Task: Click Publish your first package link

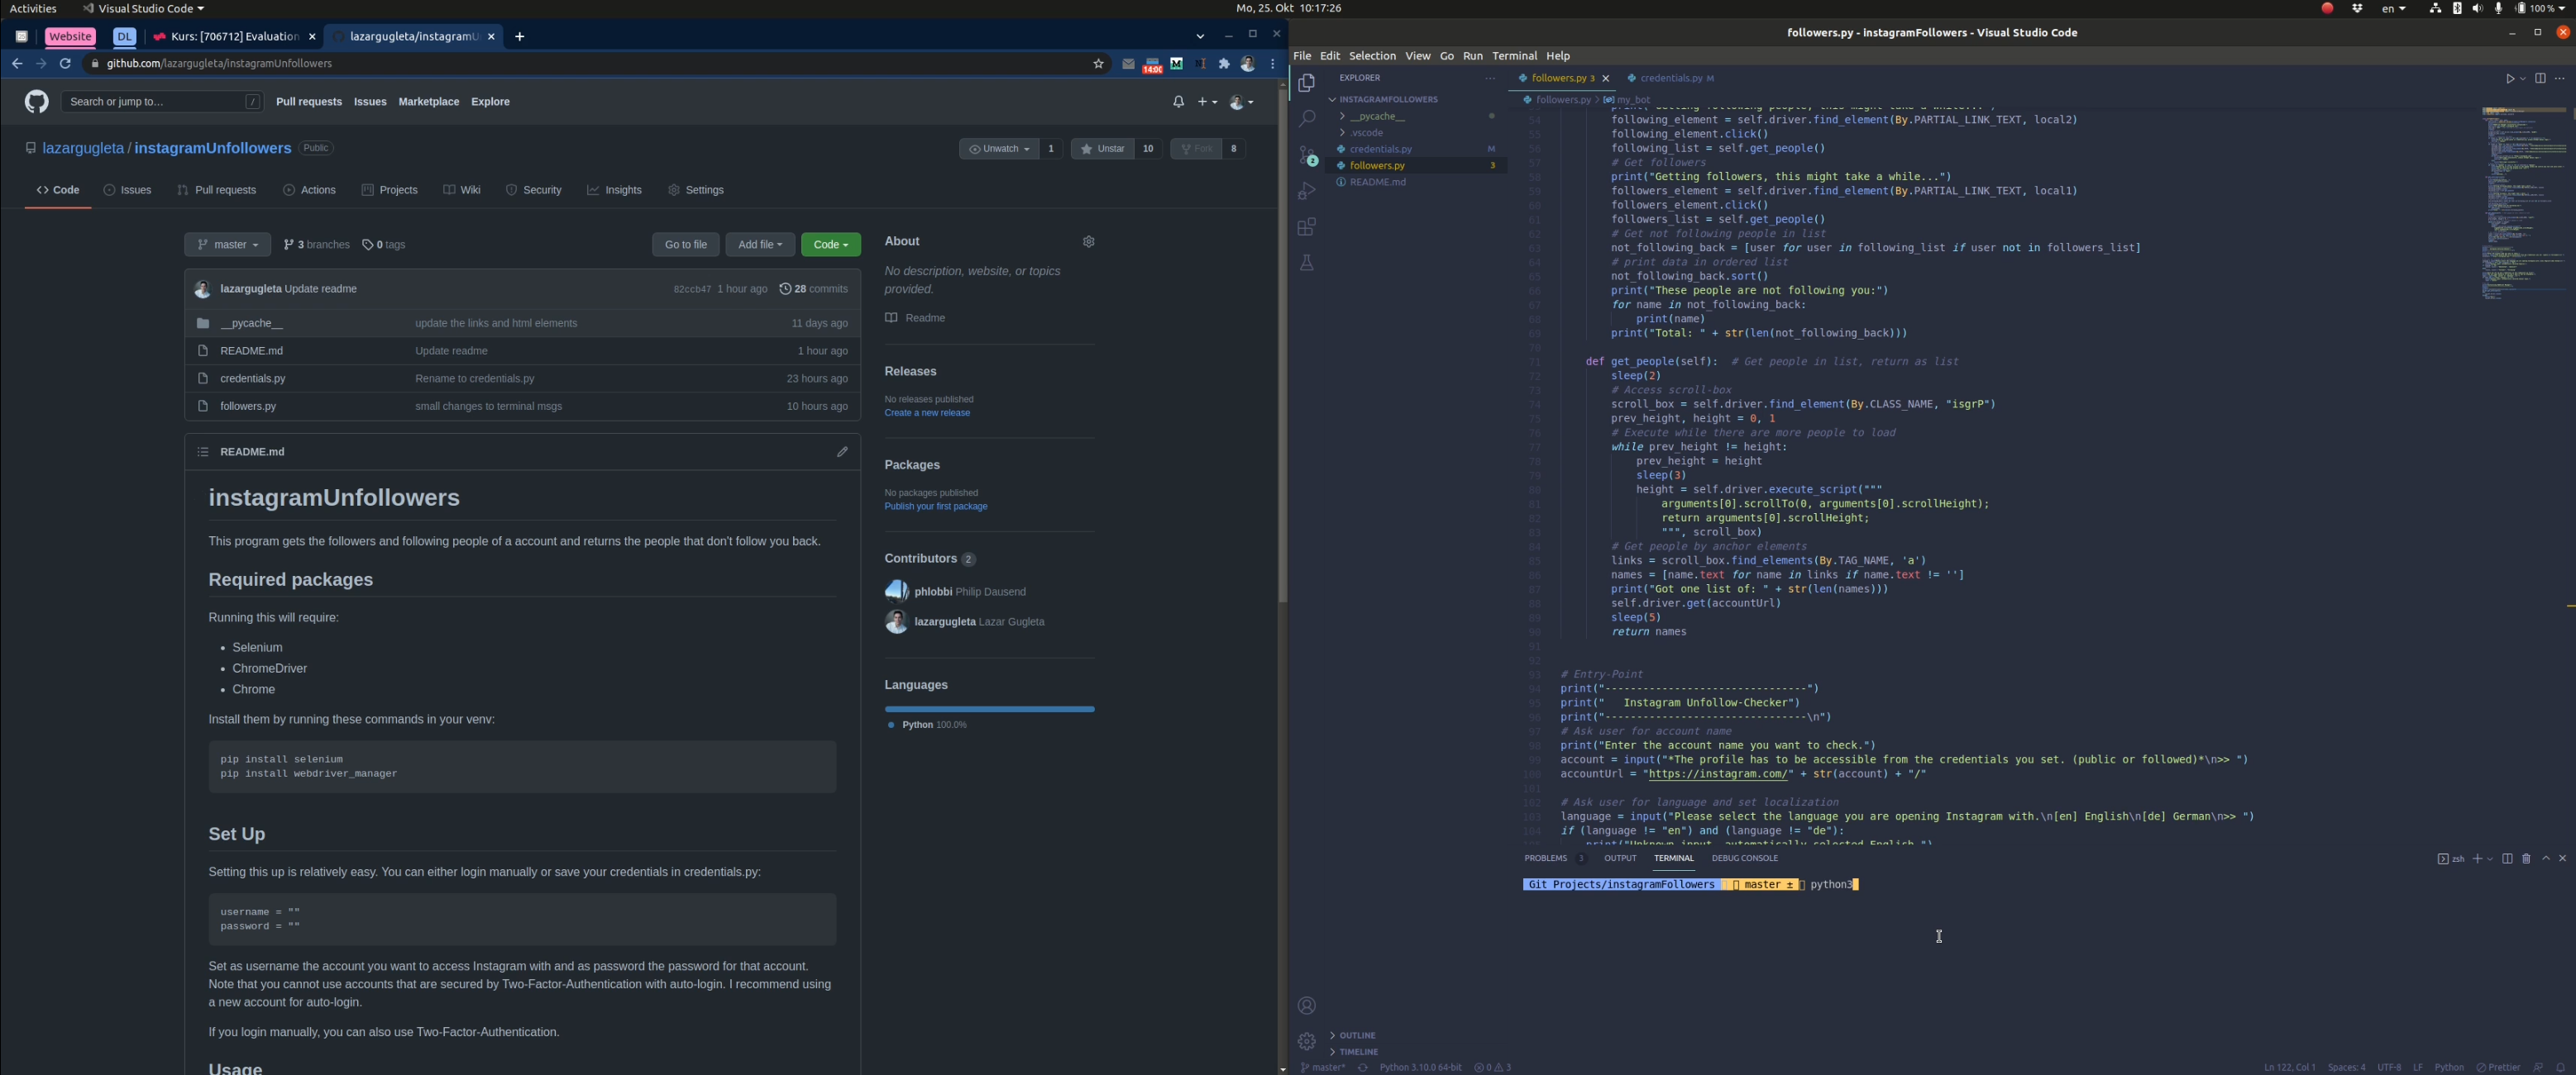Action: pyautogui.click(x=936, y=507)
